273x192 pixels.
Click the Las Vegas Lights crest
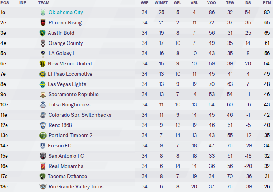[43, 84]
